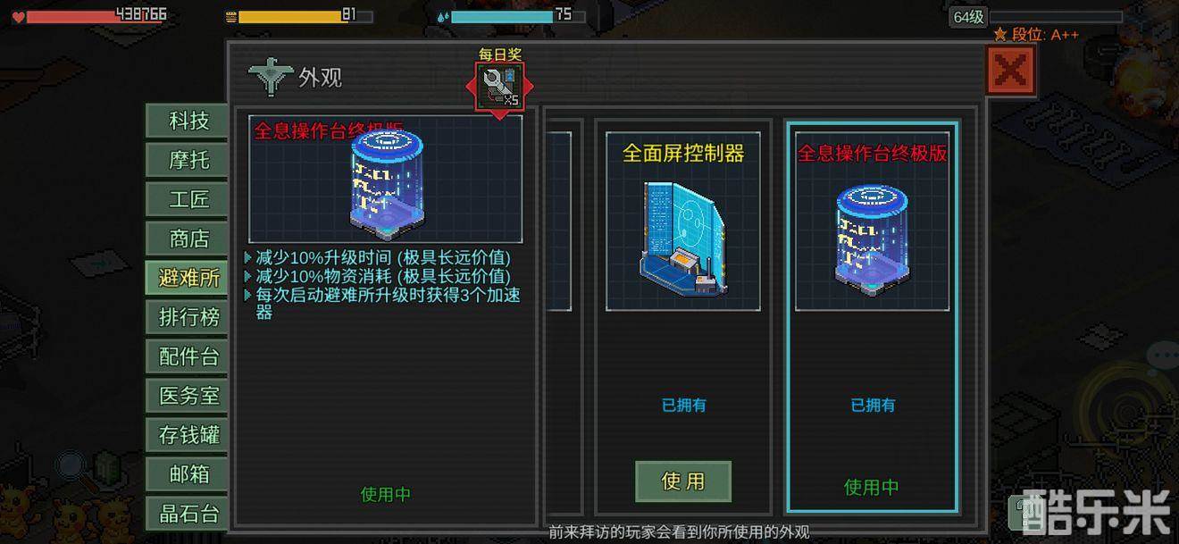1179x544 pixels.
Task: Open the 工匠 tab
Action: coord(188,199)
